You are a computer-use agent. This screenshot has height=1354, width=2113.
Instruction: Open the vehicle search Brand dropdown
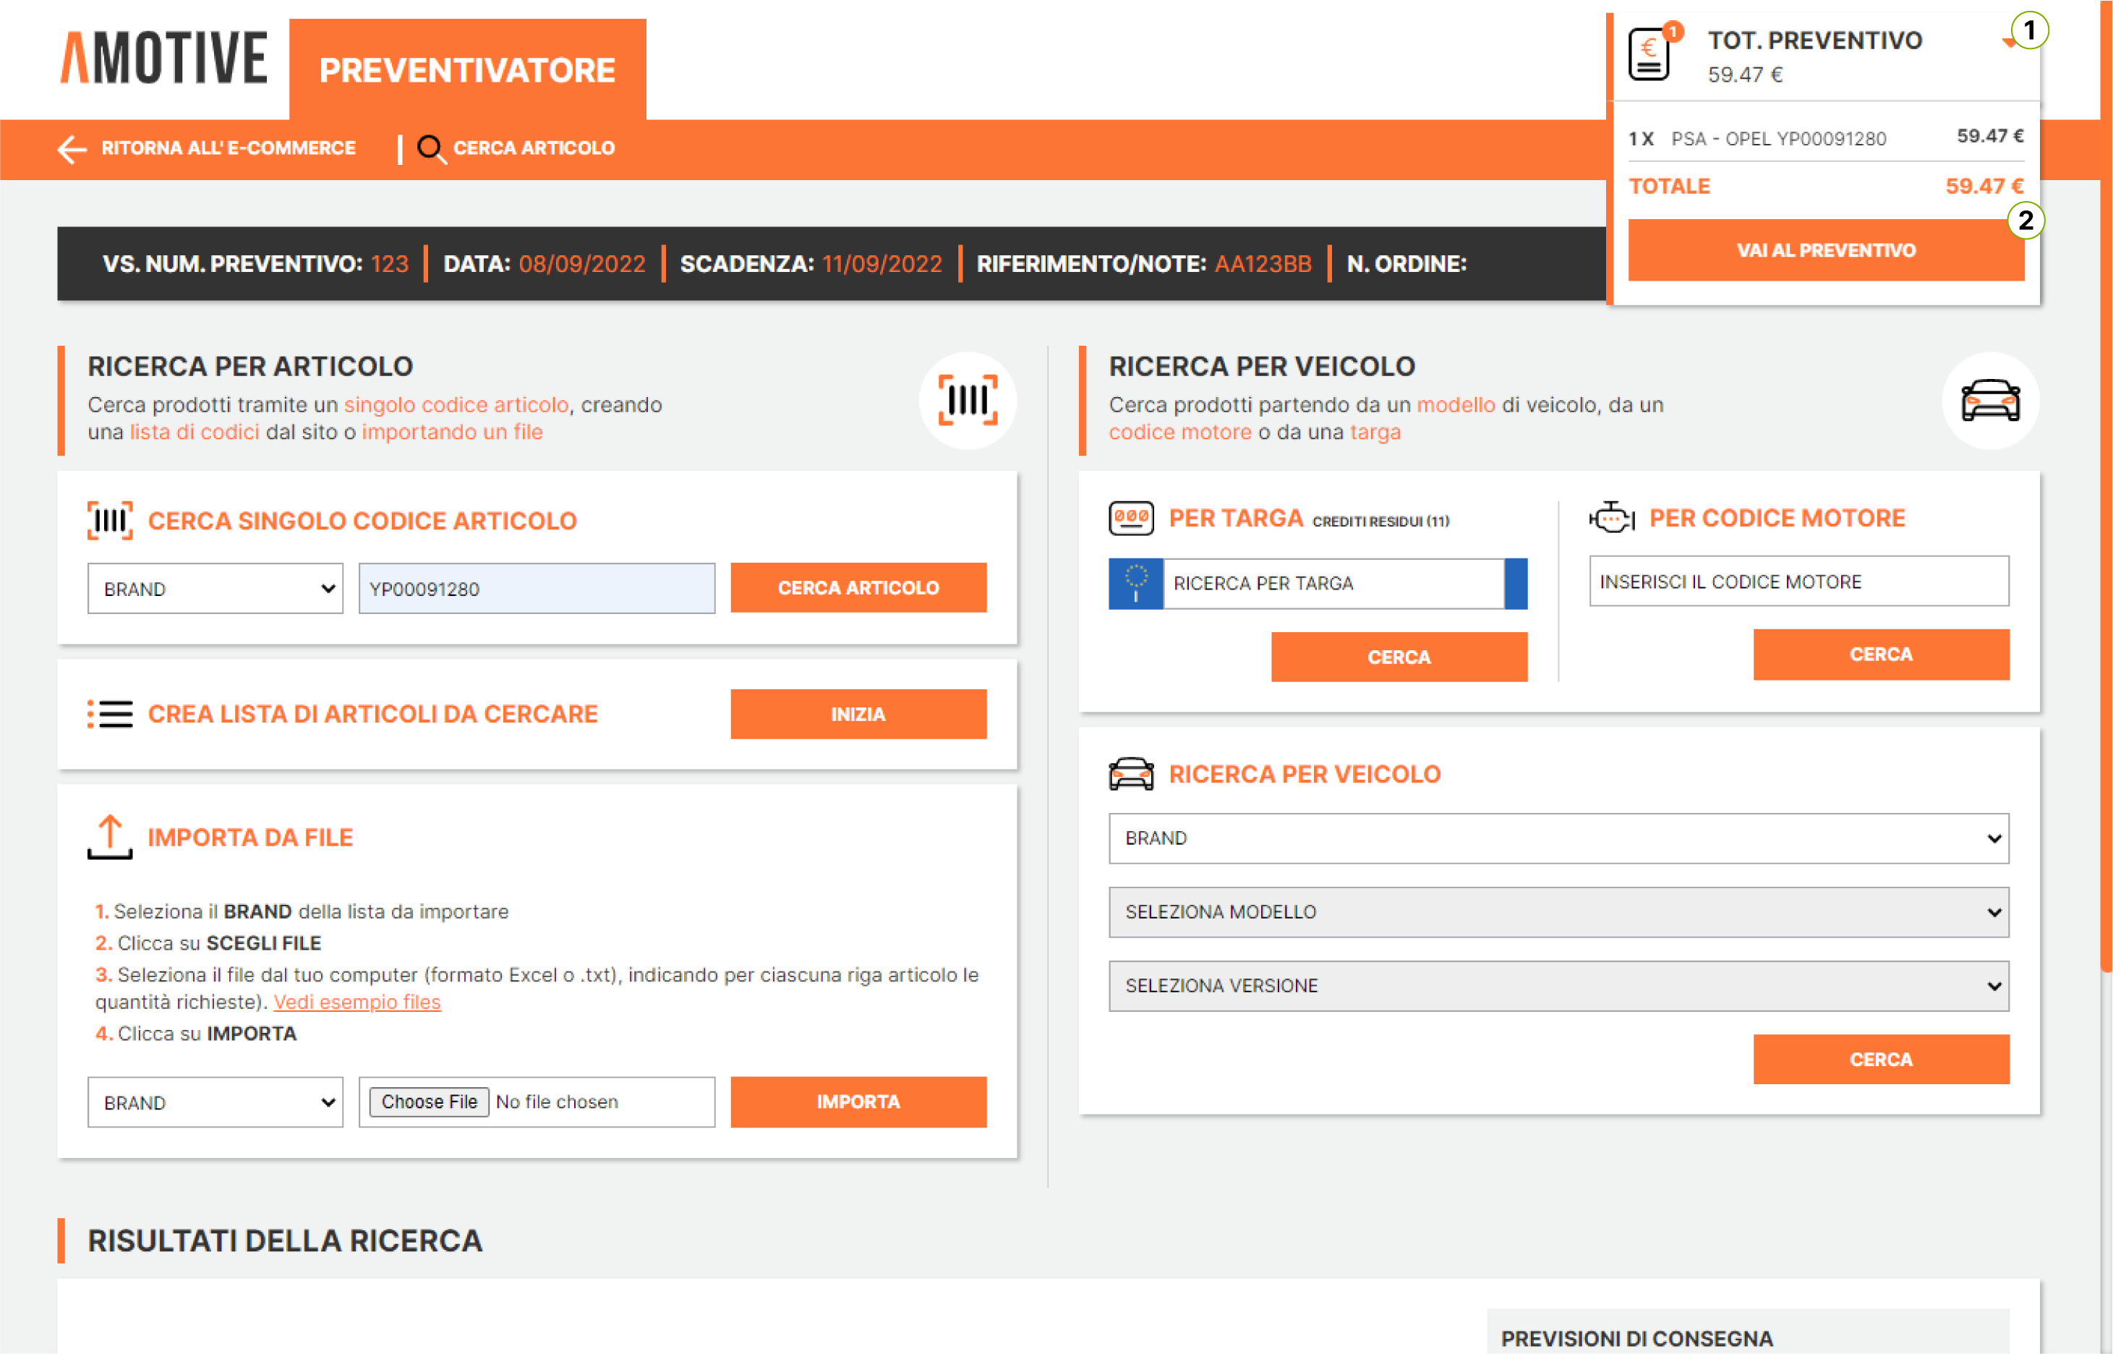coord(1558,838)
